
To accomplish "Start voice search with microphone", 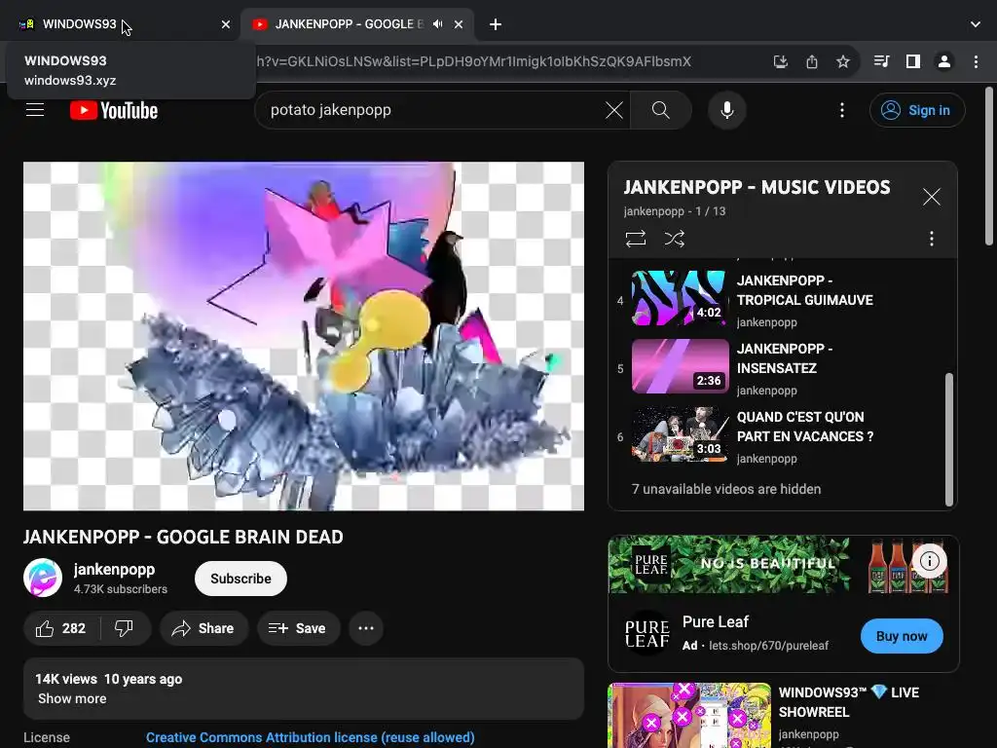I will (726, 110).
